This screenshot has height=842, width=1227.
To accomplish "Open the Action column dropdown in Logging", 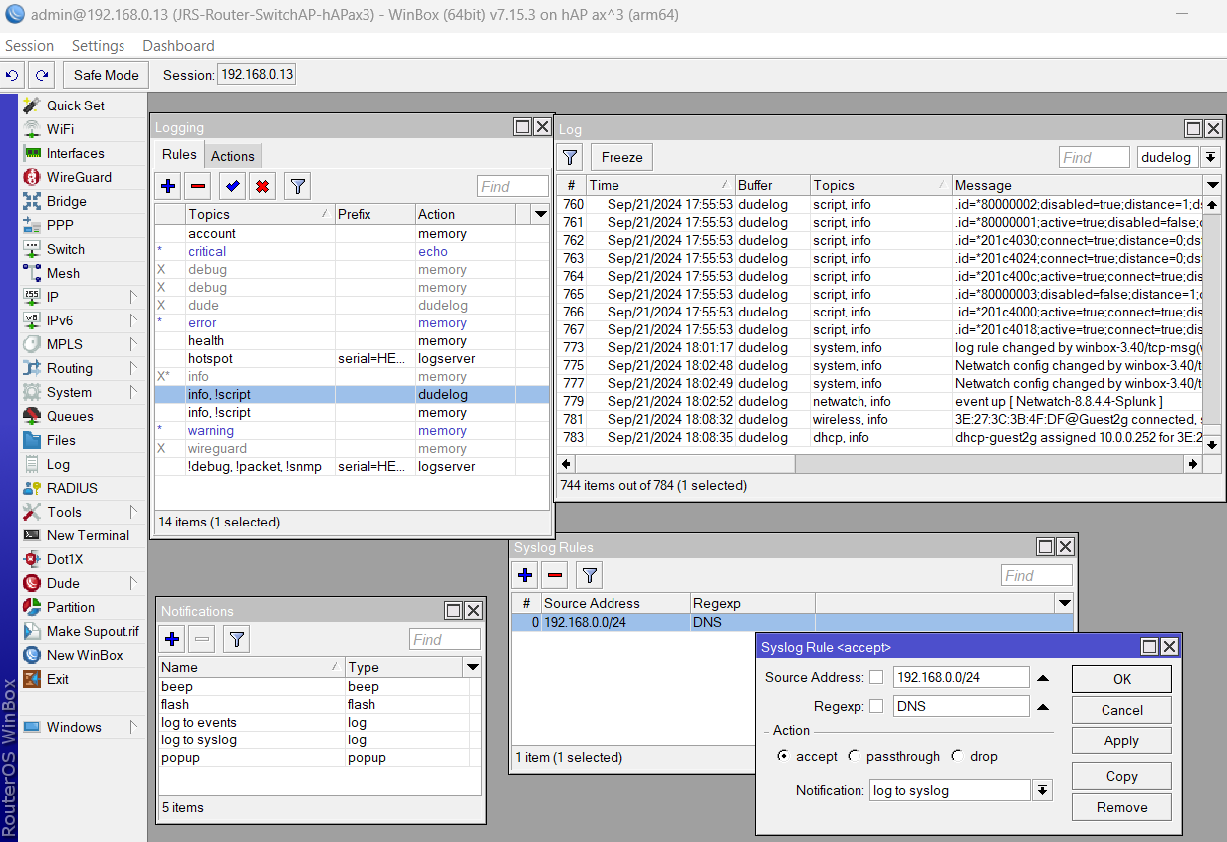I will click(540, 214).
